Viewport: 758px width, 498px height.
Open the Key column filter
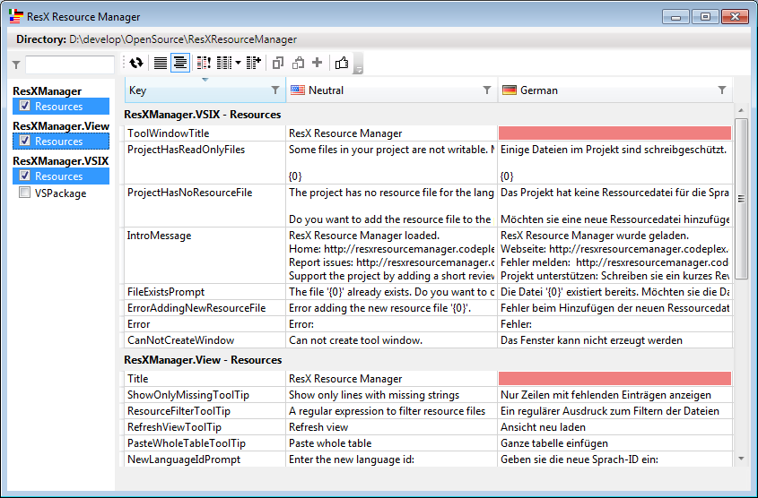point(275,90)
